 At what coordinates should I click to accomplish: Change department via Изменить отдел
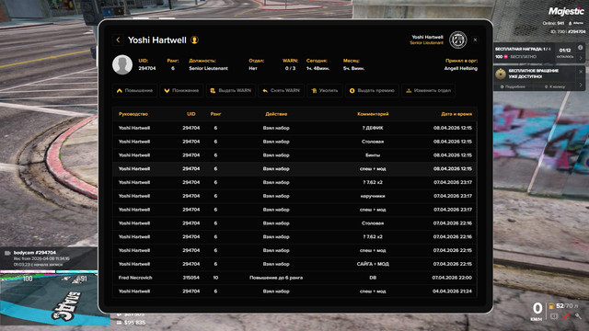428,90
